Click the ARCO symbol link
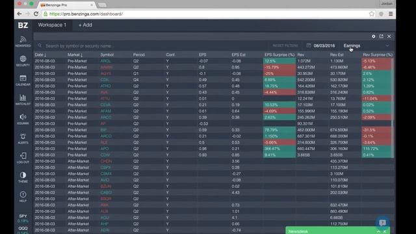The image size is (416, 234). tap(106, 136)
